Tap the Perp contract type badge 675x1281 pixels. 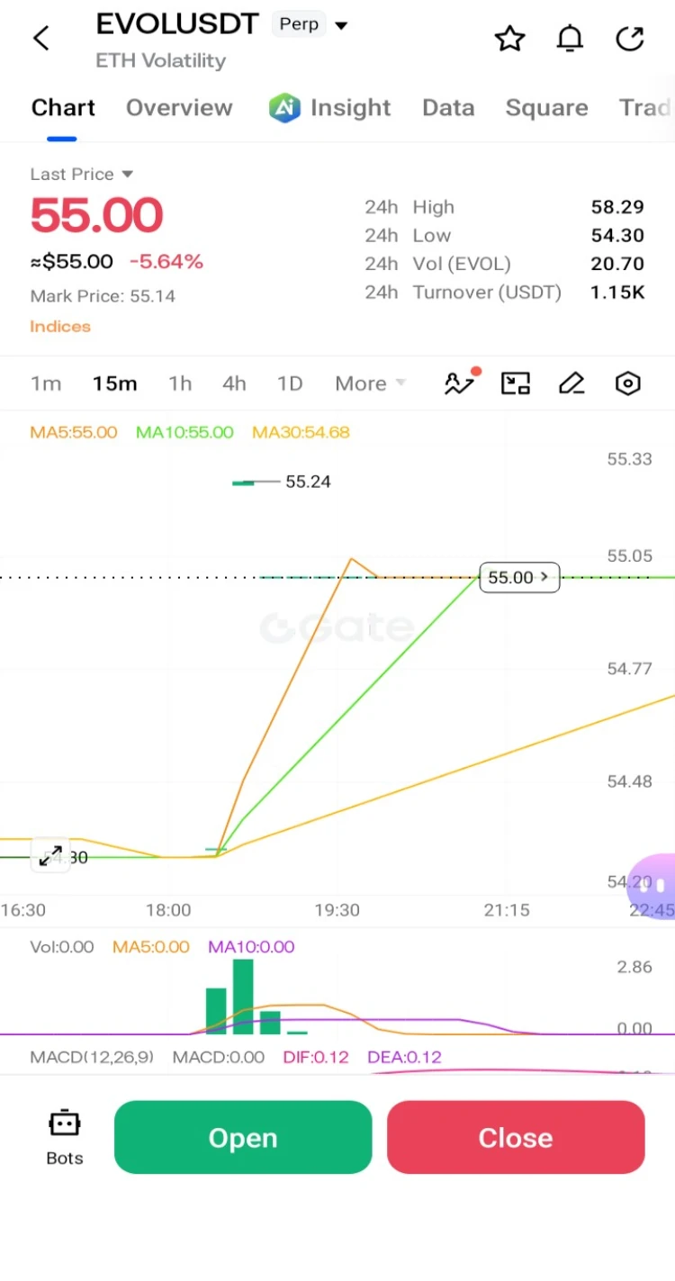coord(299,24)
